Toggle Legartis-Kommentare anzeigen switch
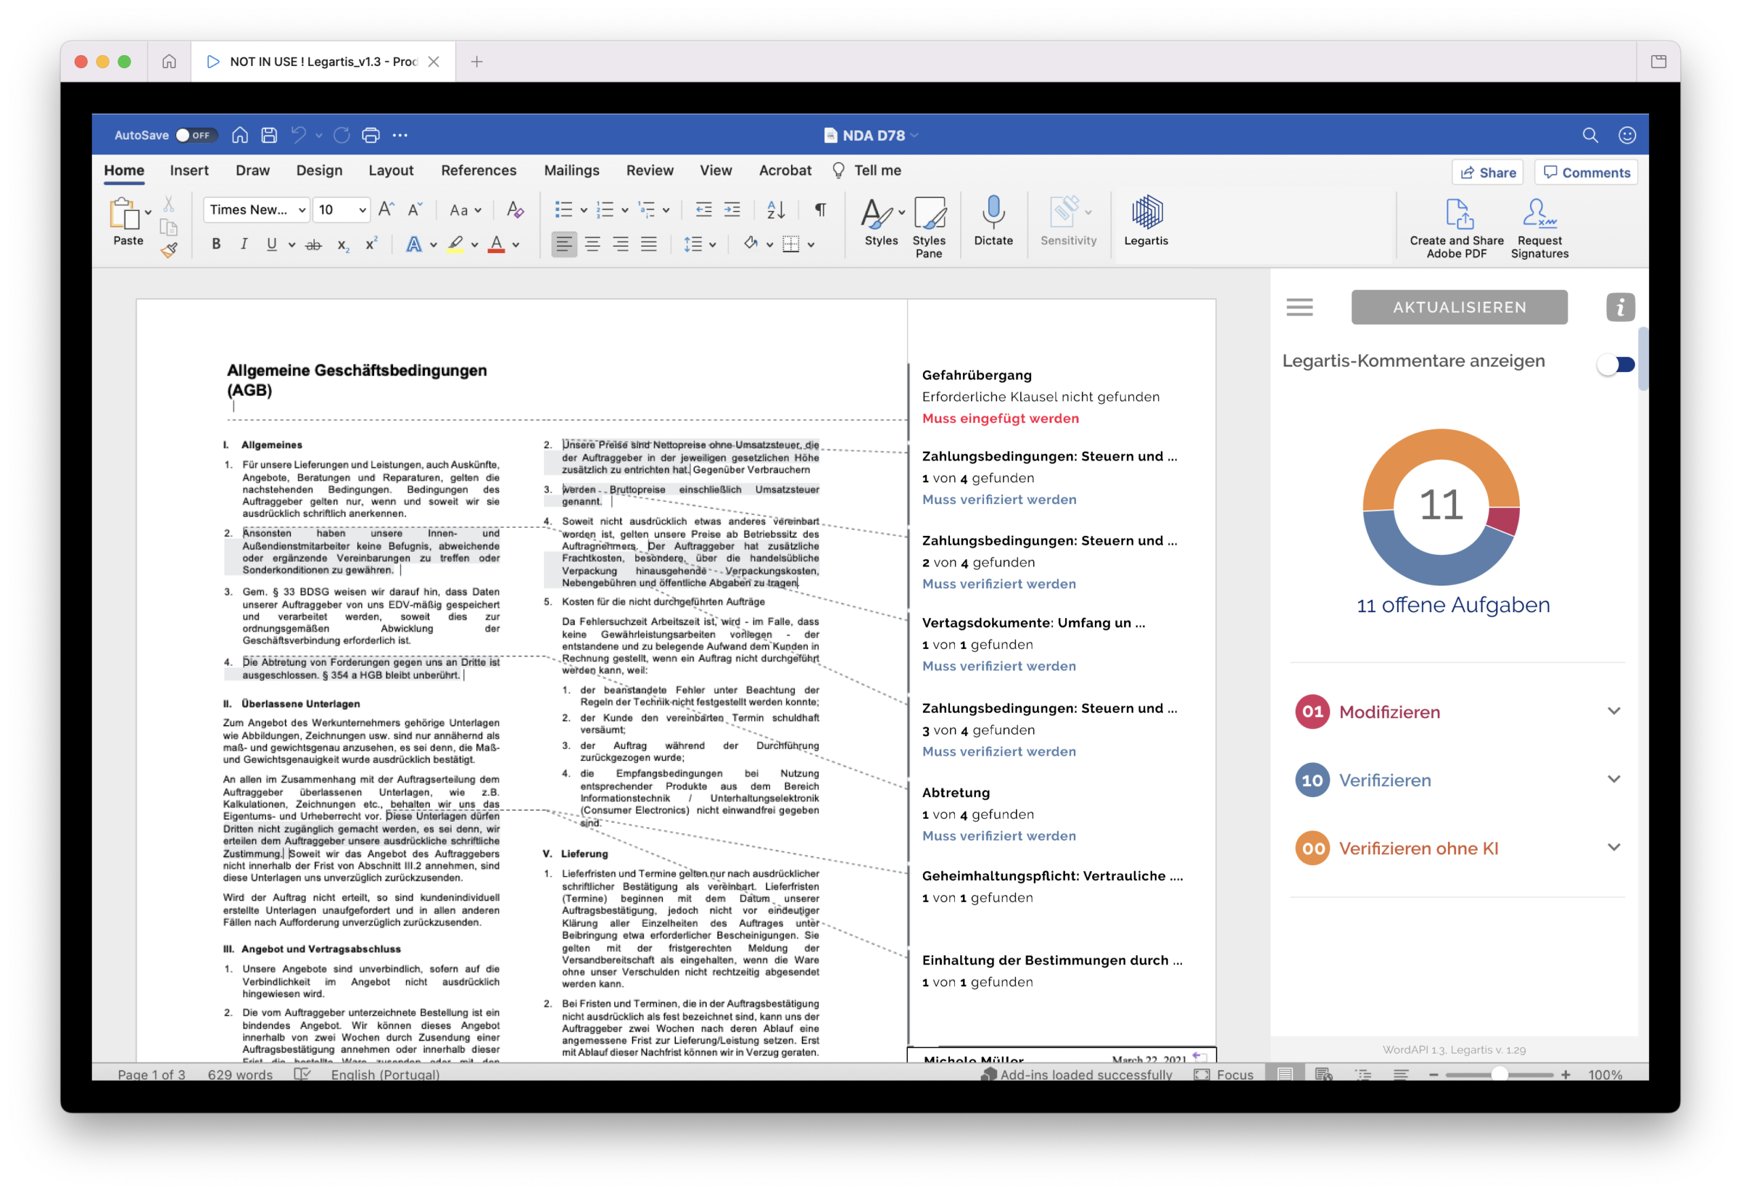The width and height of the screenshot is (1741, 1193). click(x=1615, y=365)
